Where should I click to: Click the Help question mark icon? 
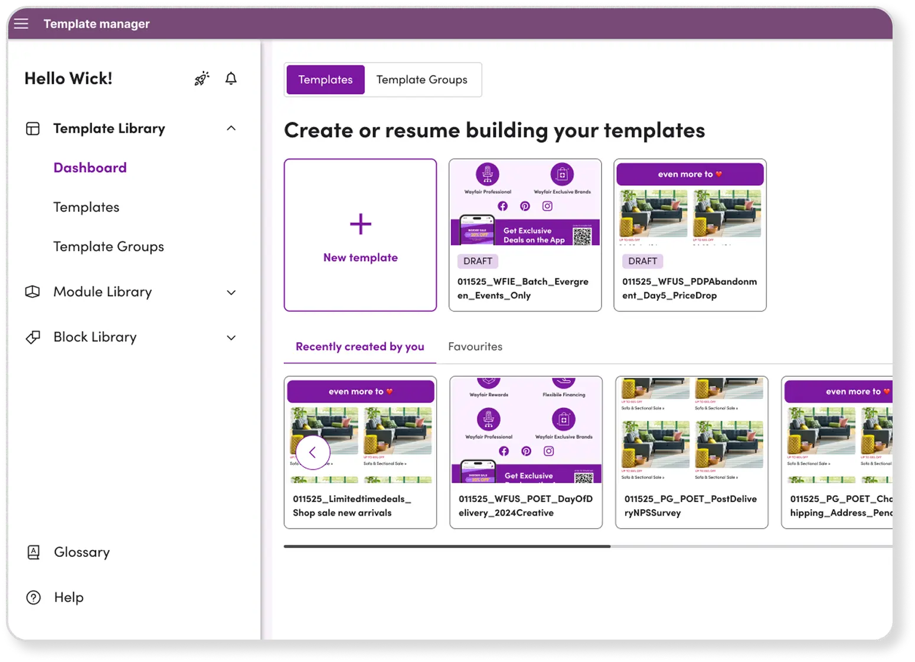click(x=34, y=598)
